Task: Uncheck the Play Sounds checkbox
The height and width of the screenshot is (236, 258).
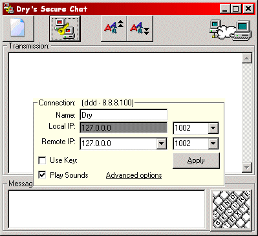Action: (42, 175)
